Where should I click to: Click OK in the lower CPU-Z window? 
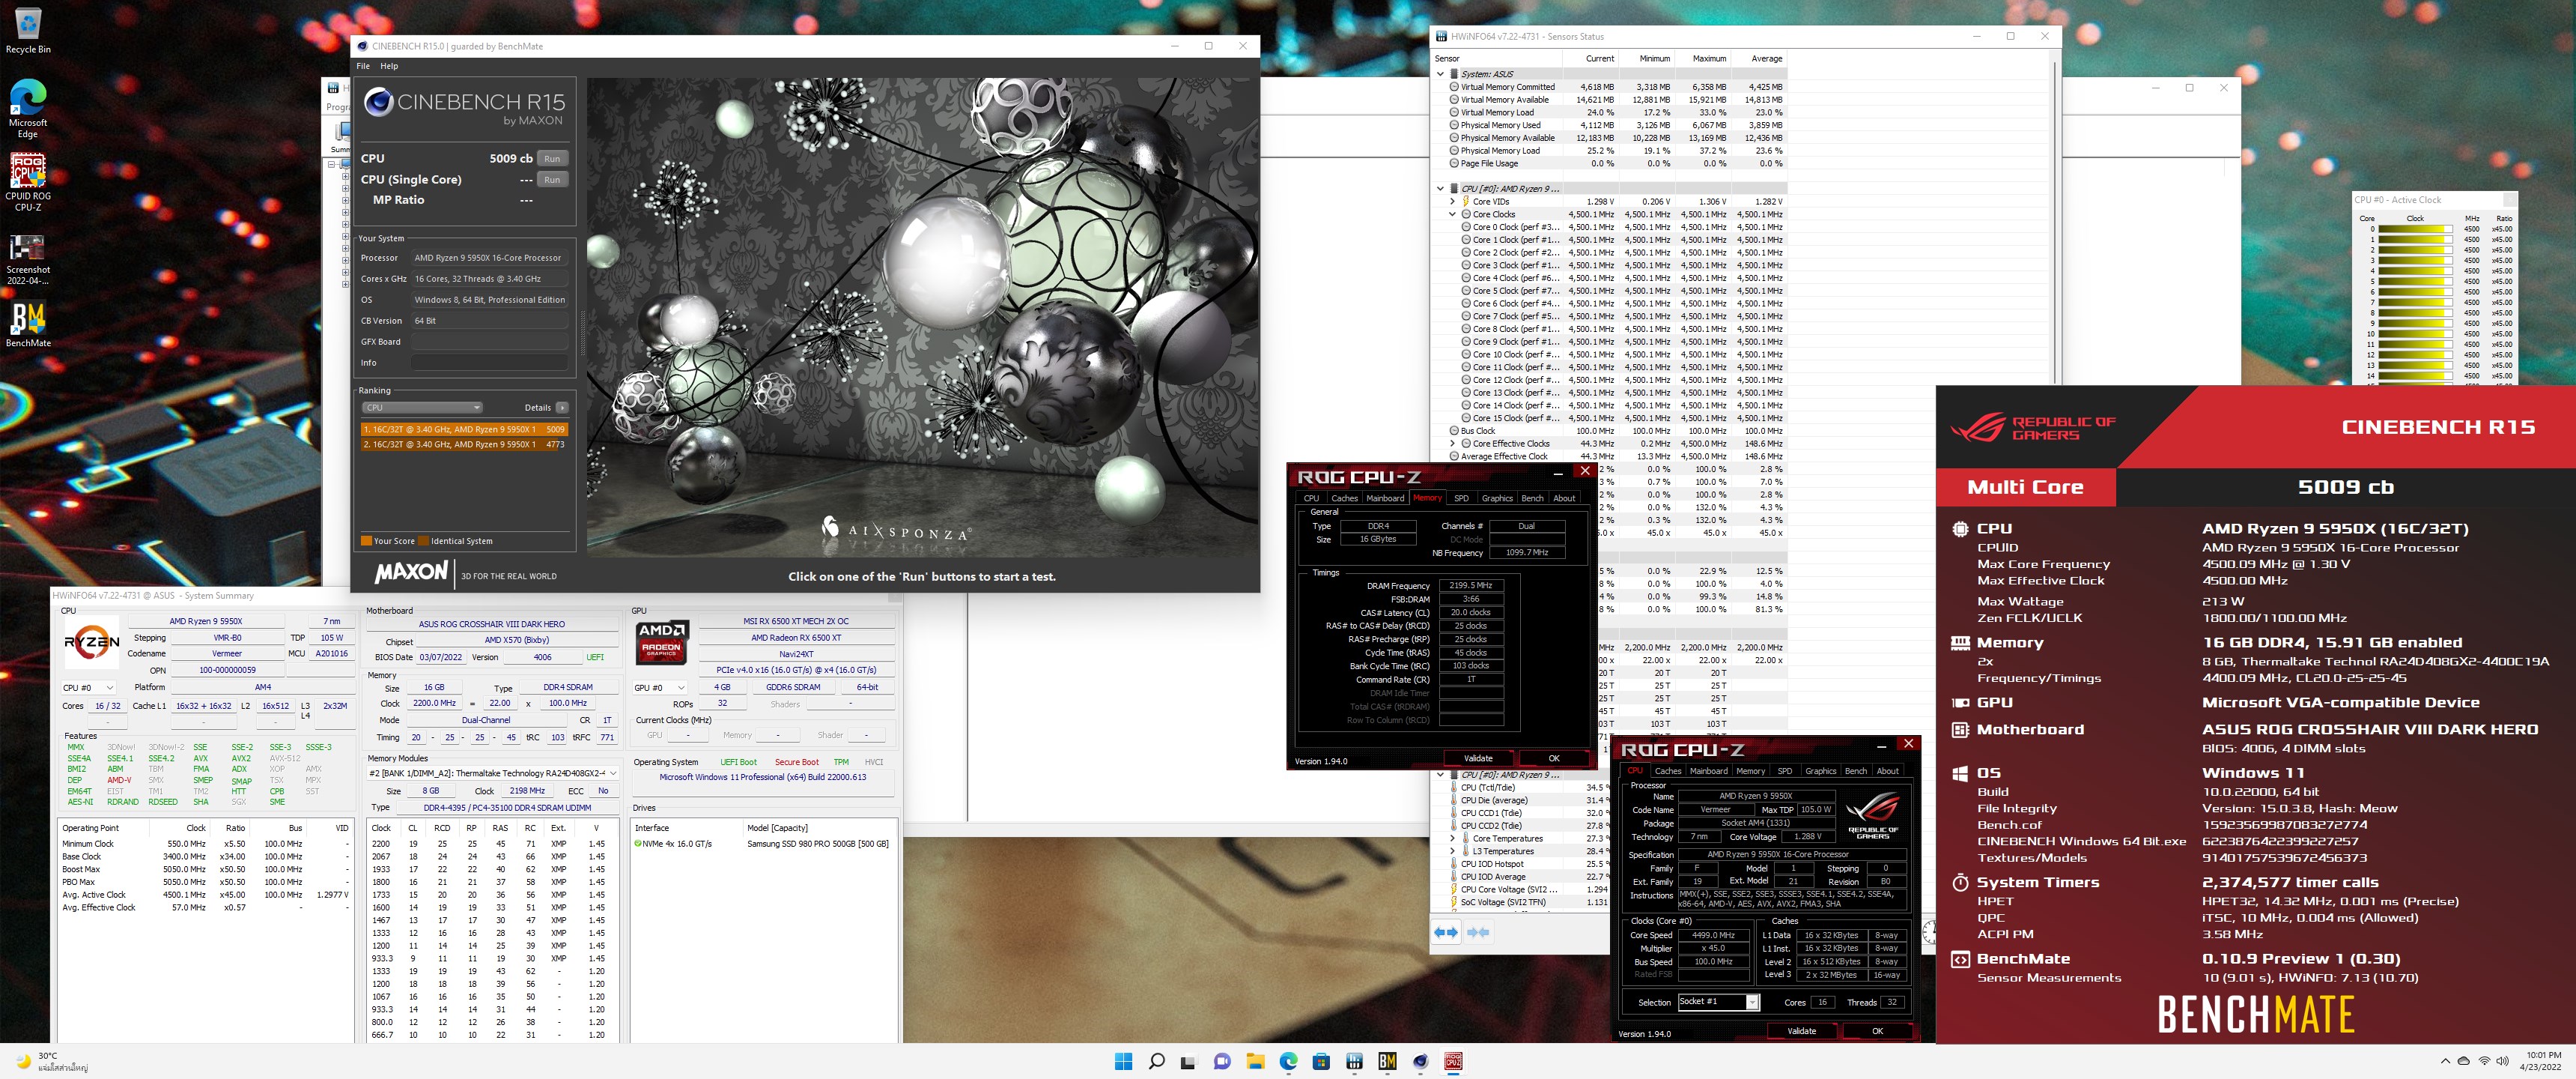(x=1877, y=1031)
